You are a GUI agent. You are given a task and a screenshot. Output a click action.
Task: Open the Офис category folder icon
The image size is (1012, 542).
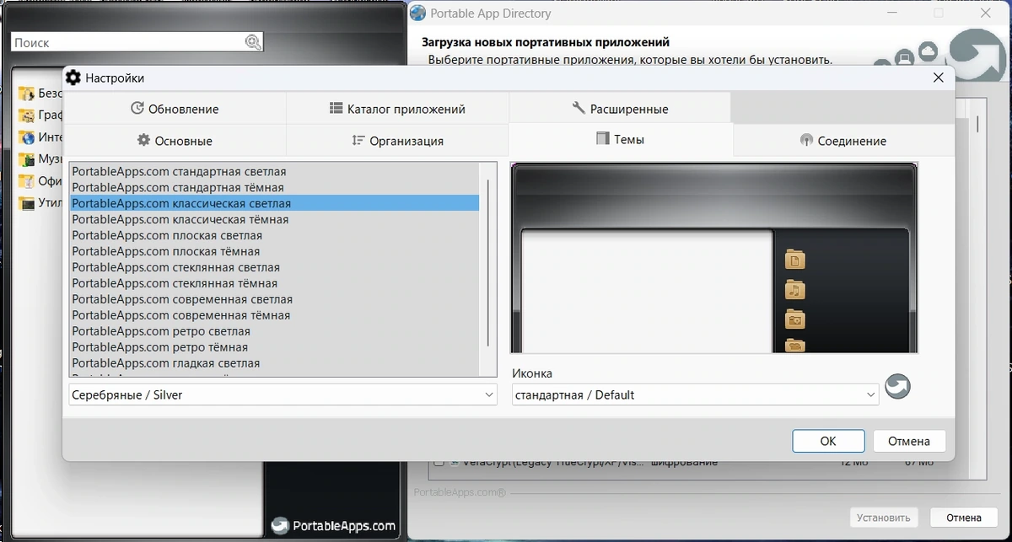(x=28, y=181)
